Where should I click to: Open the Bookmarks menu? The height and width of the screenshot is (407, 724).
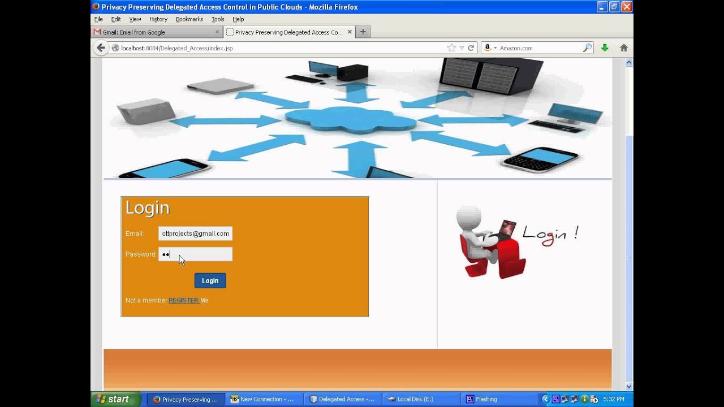click(x=189, y=19)
